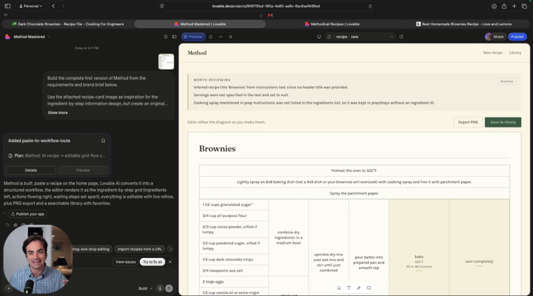Viewport: 533px width, 296px height.
Task: Select drag-and-drop editing suggestion chip
Action: tap(91, 249)
